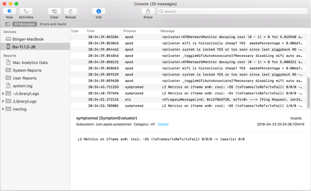The width and height of the screenshot is (311, 191).
Task: Expand the /var/log folder
Action: (x=3, y=109)
